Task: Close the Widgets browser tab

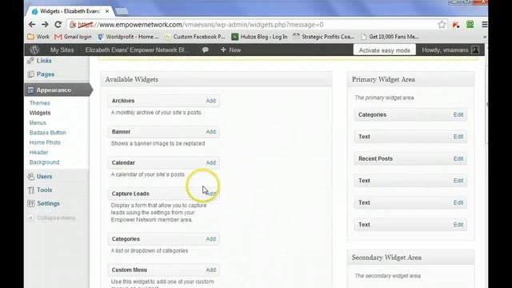Action: (106, 11)
